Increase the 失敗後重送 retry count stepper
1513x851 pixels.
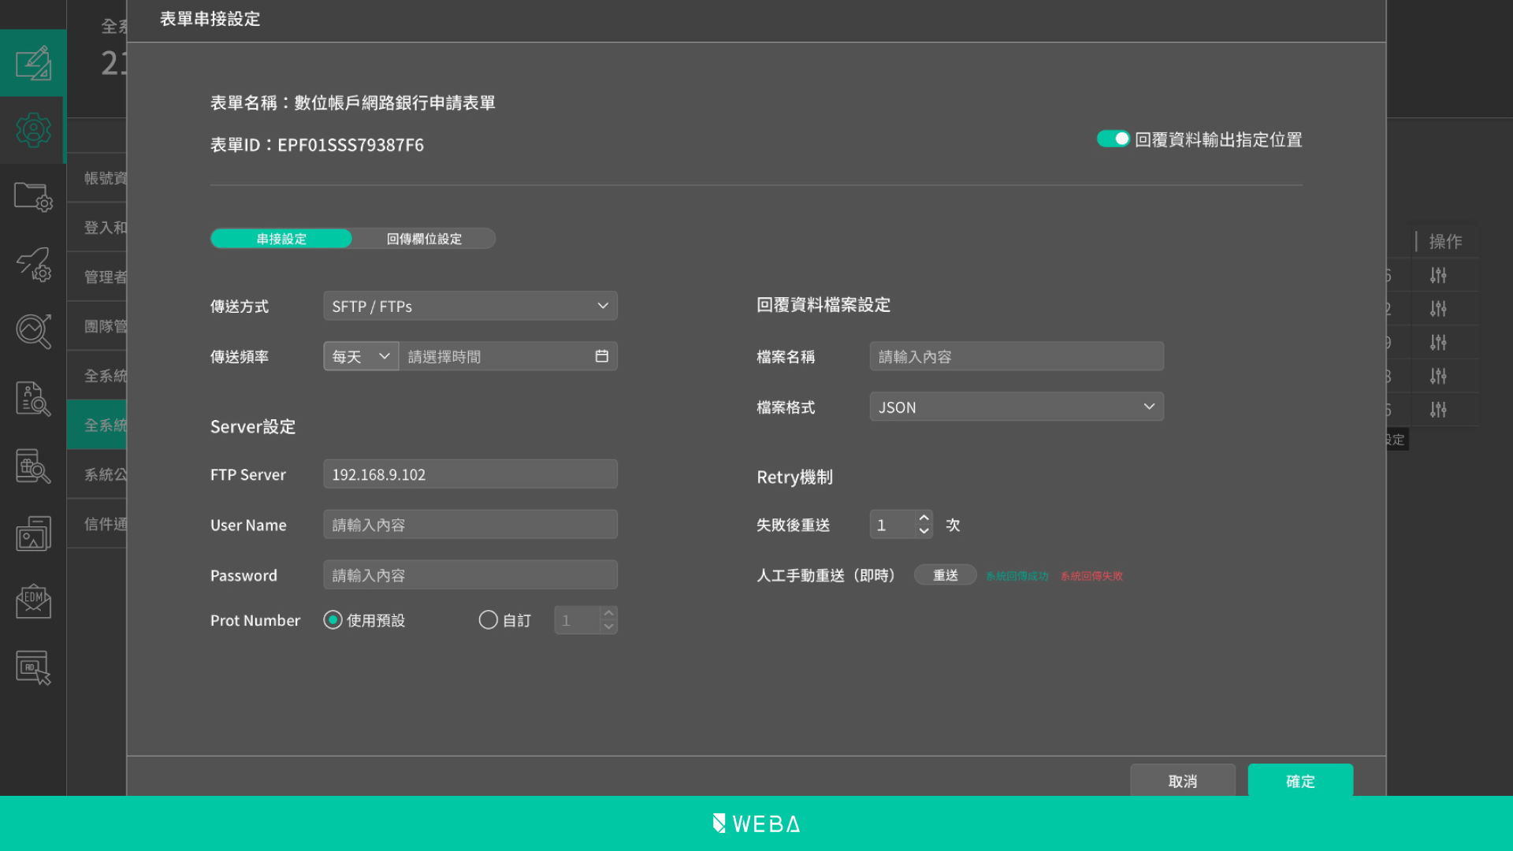[x=924, y=518]
